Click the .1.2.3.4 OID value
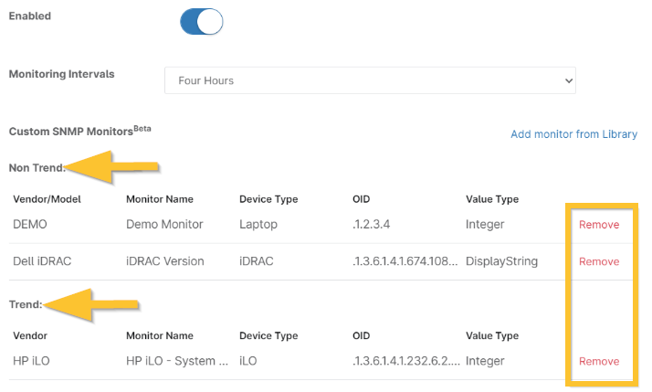The height and width of the screenshot is (392, 652). pyautogui.click(x=373, y=225)
